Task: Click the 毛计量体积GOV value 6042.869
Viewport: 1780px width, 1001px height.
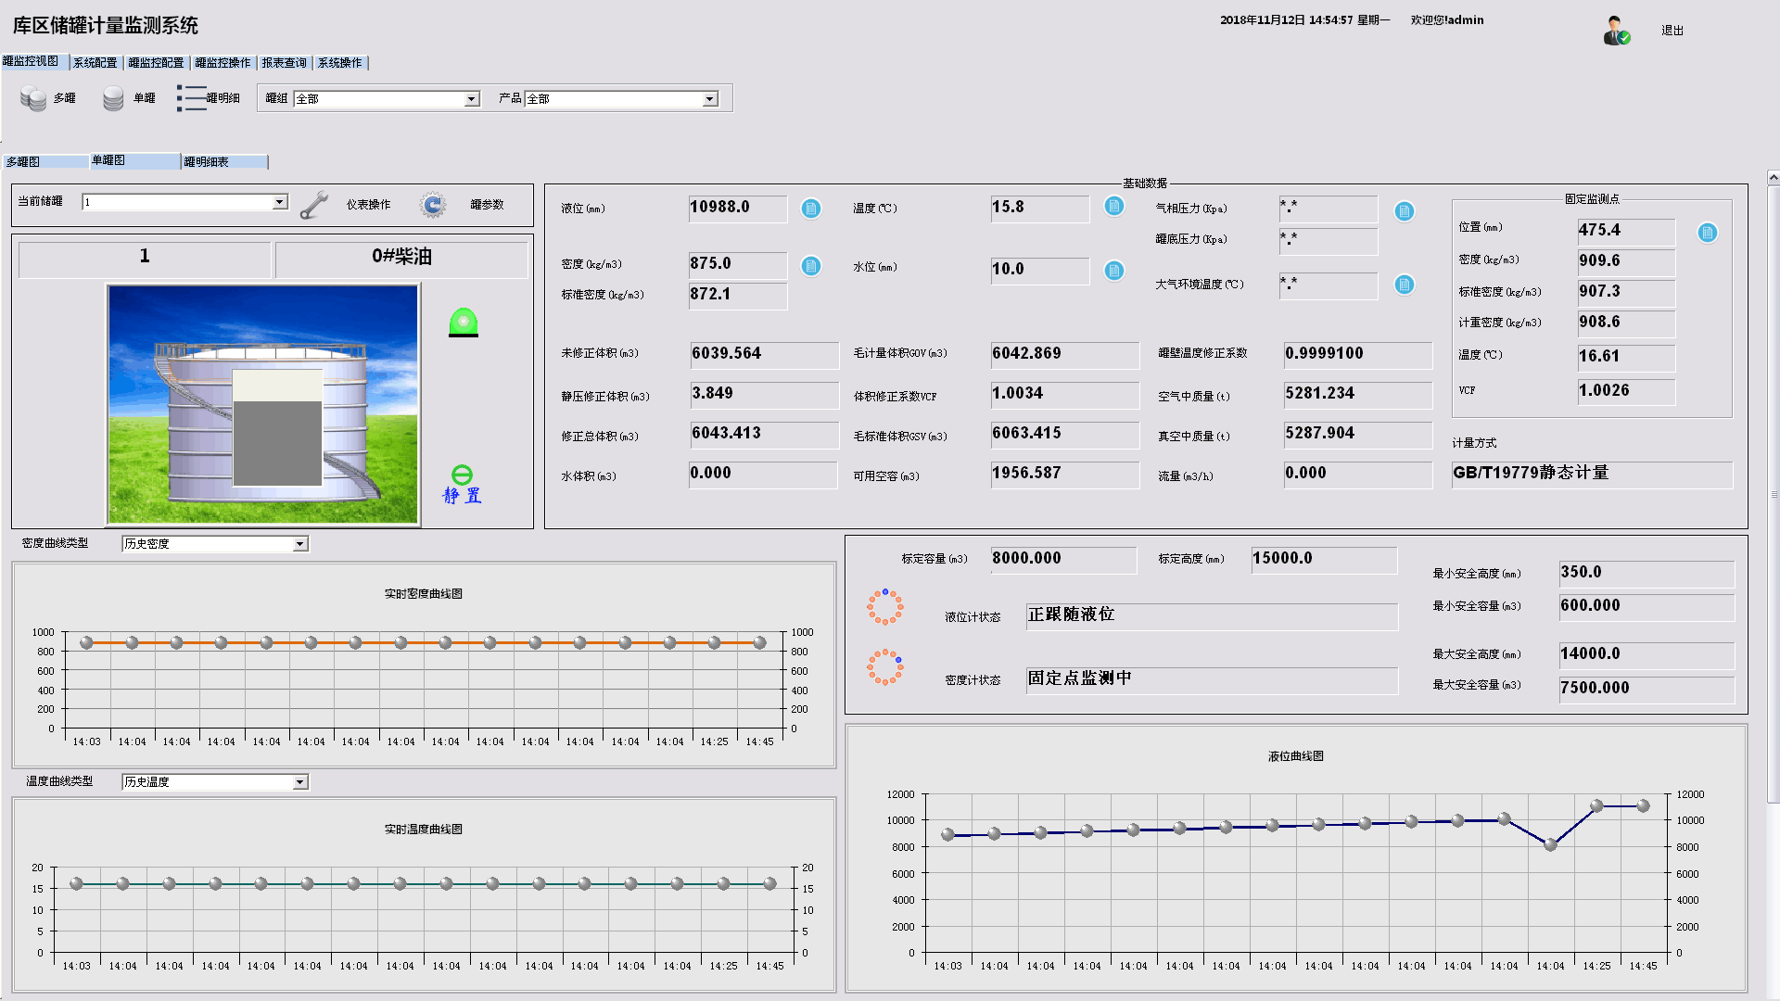Action: (1064, 354)
